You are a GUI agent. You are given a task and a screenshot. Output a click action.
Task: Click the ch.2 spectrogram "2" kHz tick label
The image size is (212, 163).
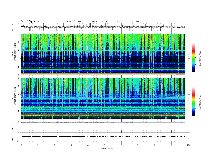tap(19, 111)
